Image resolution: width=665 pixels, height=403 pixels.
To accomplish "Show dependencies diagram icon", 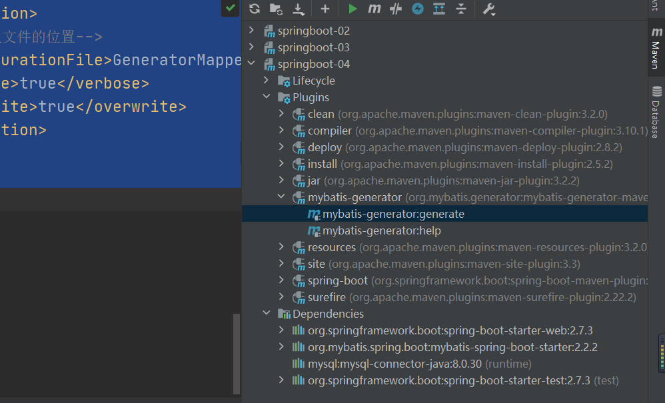I will click(439, 9).
